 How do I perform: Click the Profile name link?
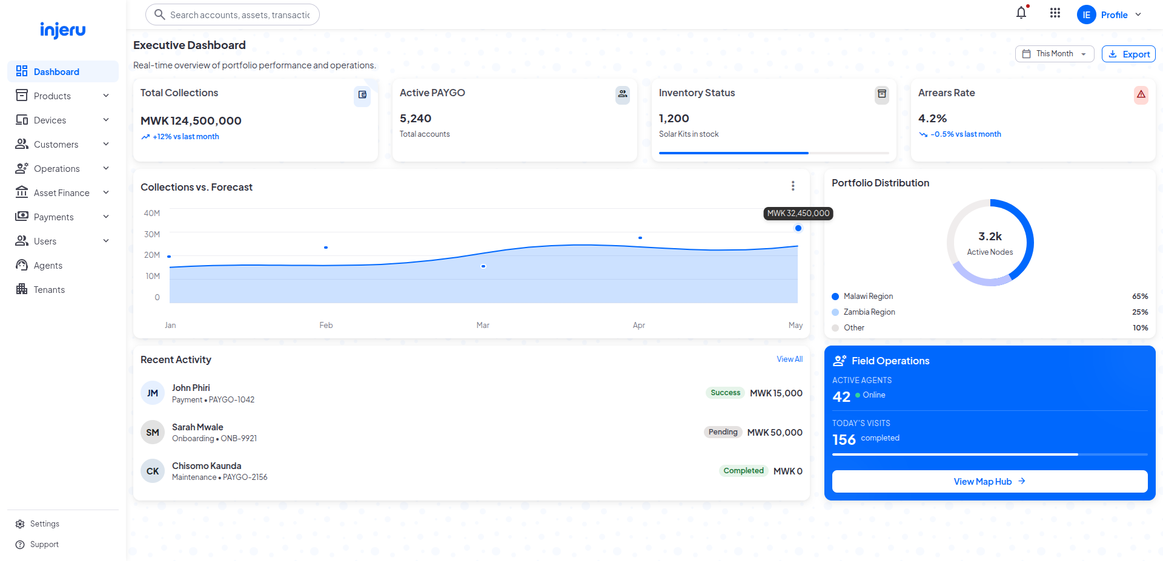[1114, 15]
